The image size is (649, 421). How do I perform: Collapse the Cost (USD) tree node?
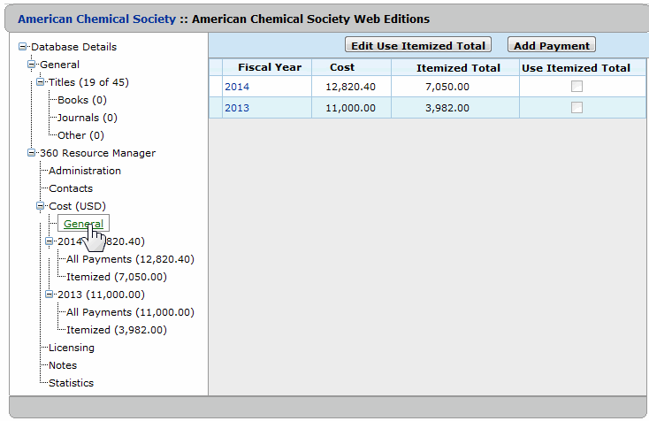[x=41, y=206]
